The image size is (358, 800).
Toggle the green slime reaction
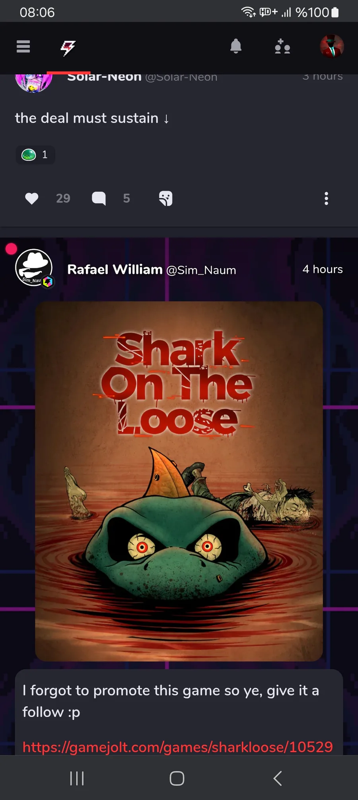(x=35, y=155)
